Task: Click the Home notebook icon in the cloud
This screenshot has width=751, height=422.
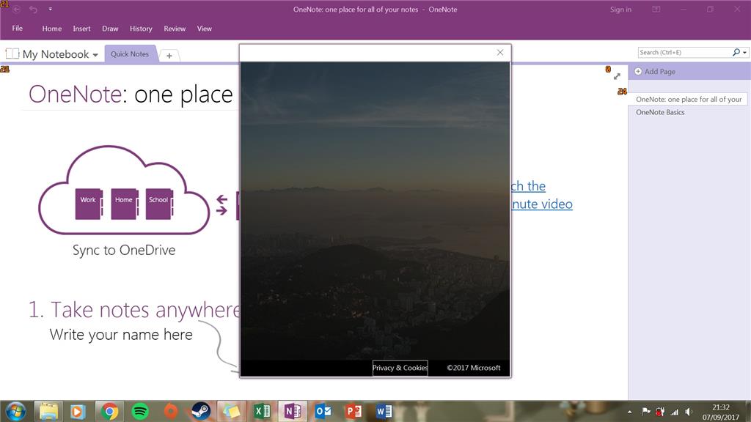Action: click(125, 204)
